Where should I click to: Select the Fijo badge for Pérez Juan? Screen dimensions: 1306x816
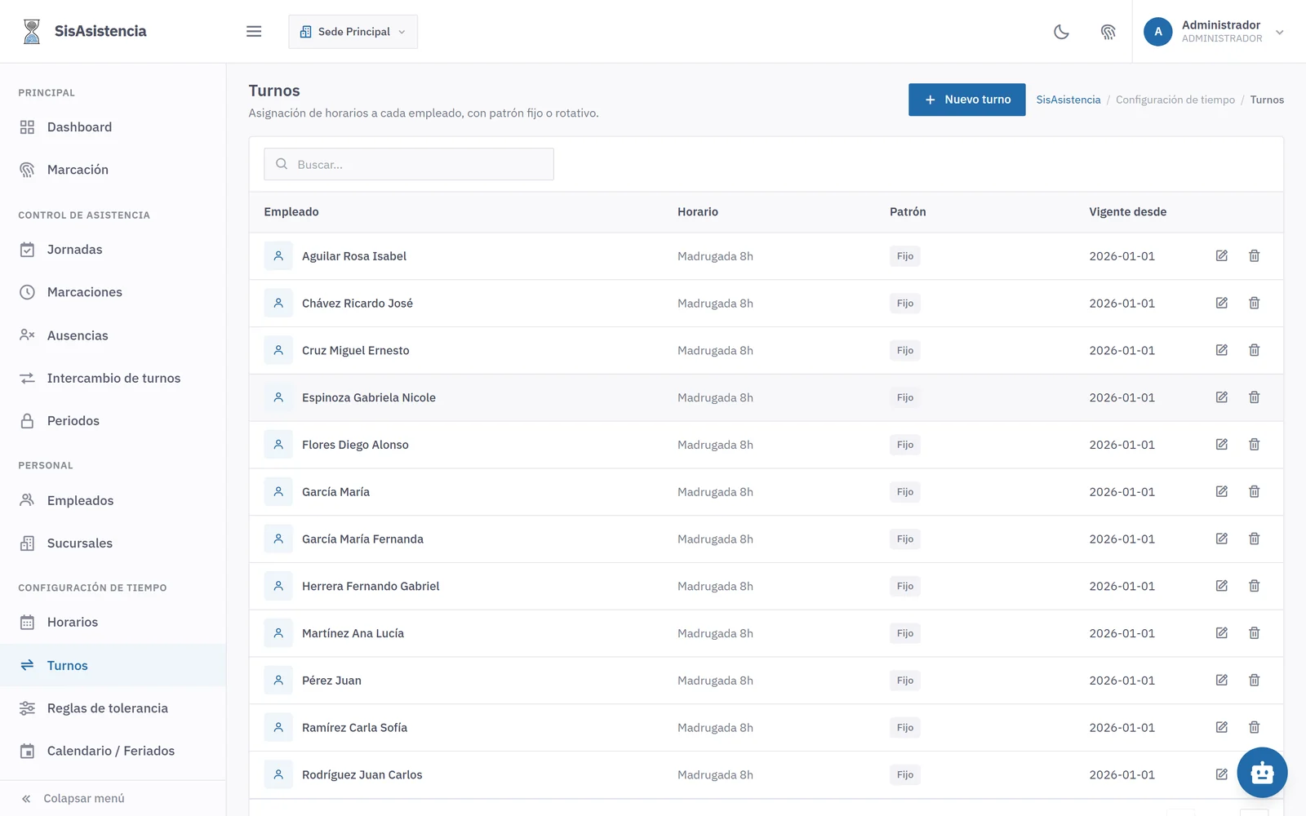[x=904, y=681]
